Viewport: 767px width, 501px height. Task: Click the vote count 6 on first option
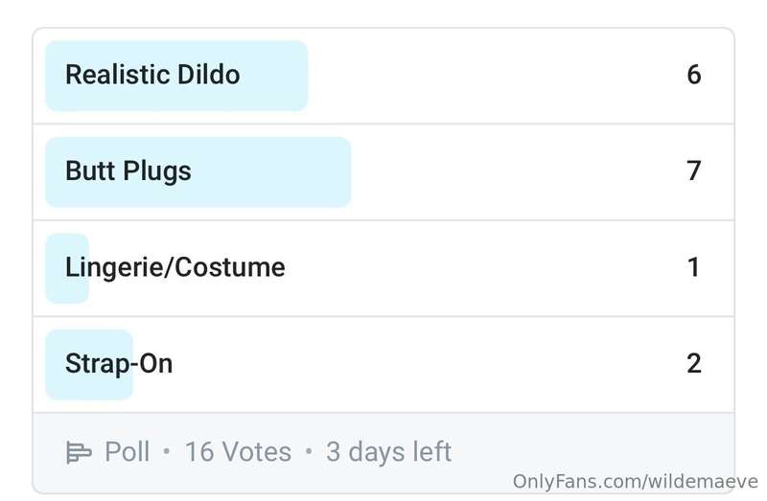click(693, 75)
